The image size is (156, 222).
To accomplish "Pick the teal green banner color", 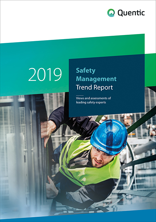I will point(35,57).
